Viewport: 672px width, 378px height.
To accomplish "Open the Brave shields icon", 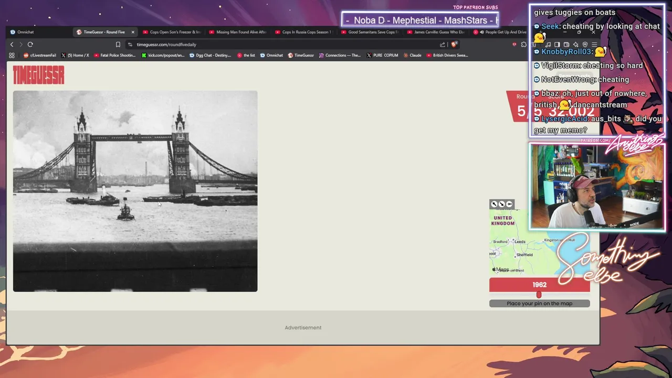I will click(x=454, y=45).
